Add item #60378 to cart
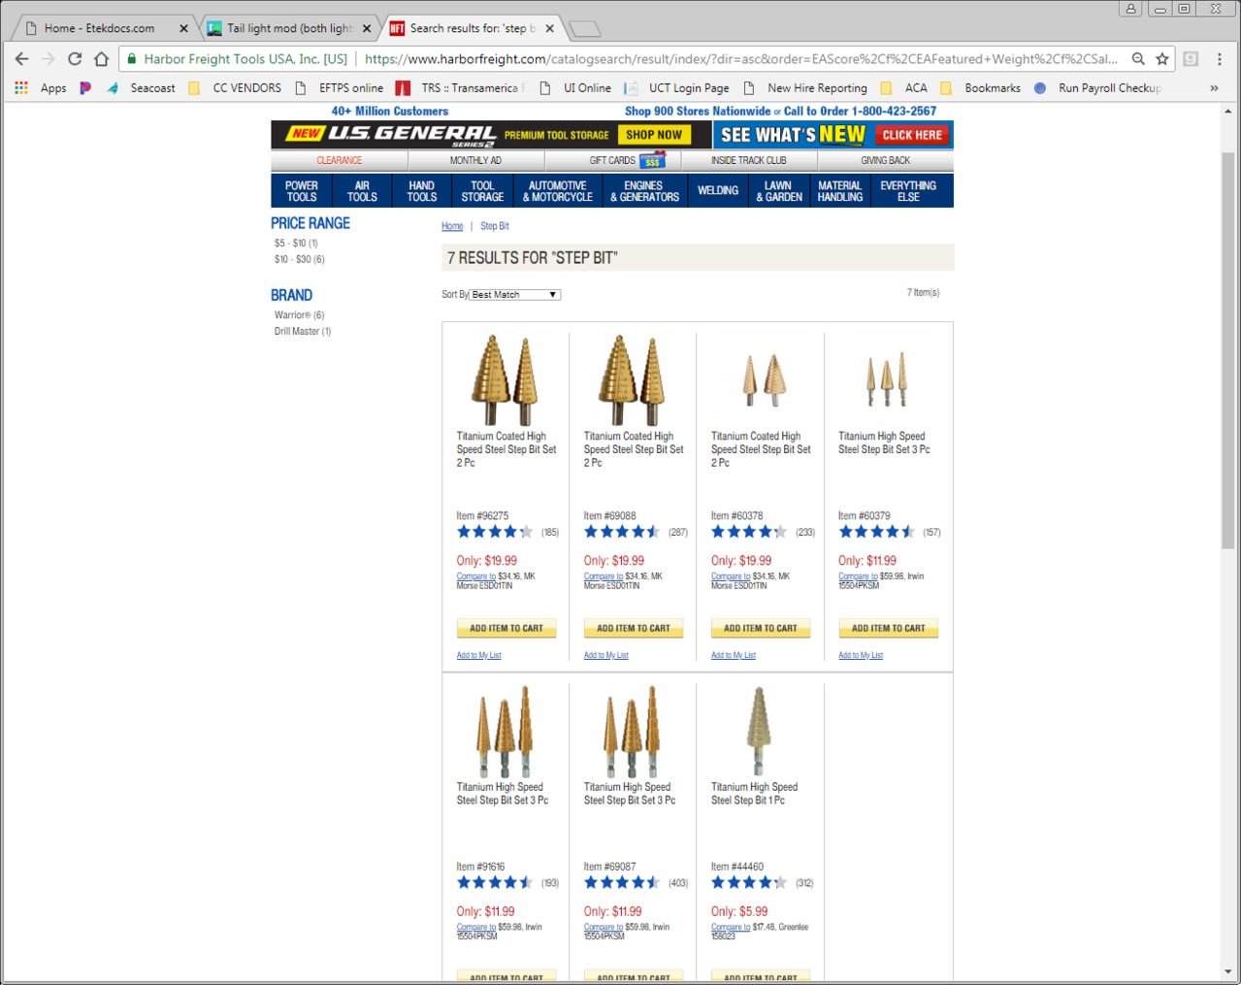The image size is (1241, 985). pyautogui.click(x=761, y=629)
